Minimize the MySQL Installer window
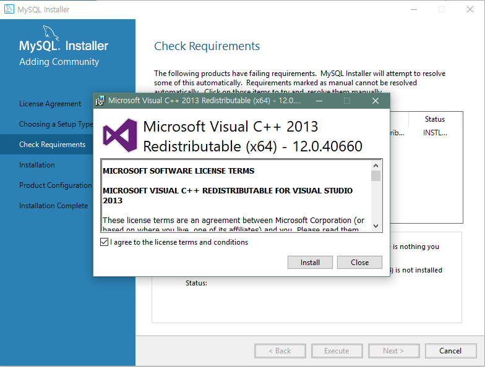This screenshot has height=367, width=485. (x=414, y=10)
